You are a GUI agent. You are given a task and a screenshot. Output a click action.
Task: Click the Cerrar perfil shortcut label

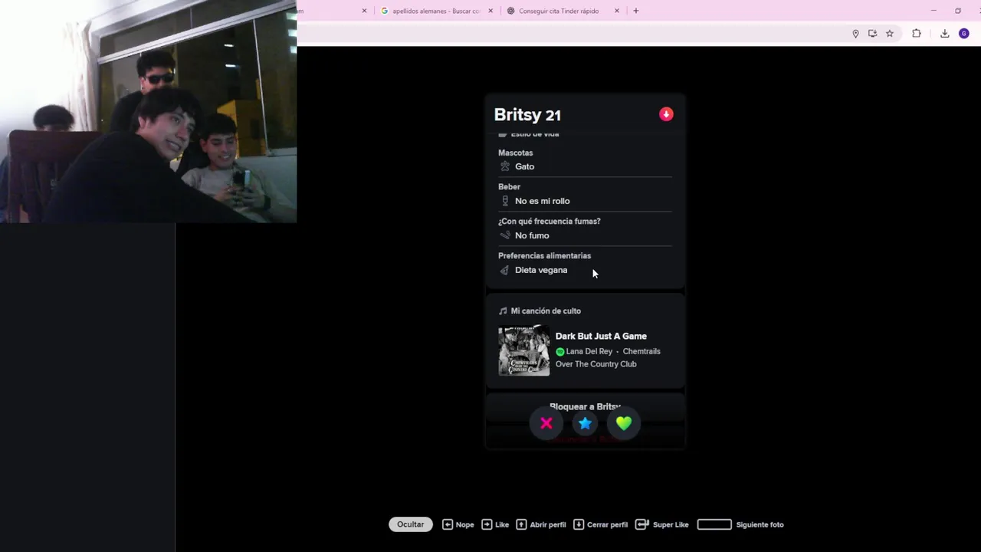pos(607,525)
